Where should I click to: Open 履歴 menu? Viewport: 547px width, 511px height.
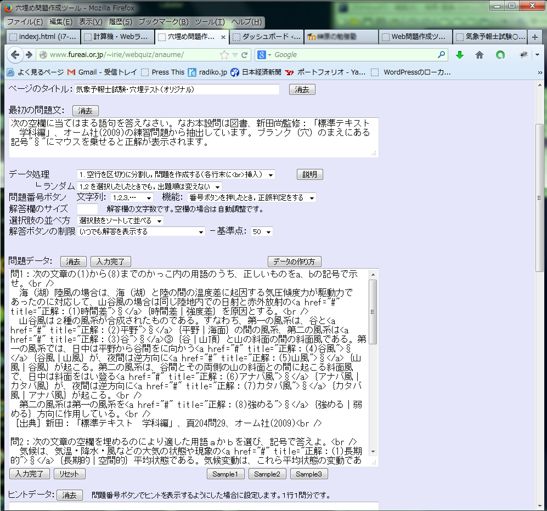pos(120,22)
